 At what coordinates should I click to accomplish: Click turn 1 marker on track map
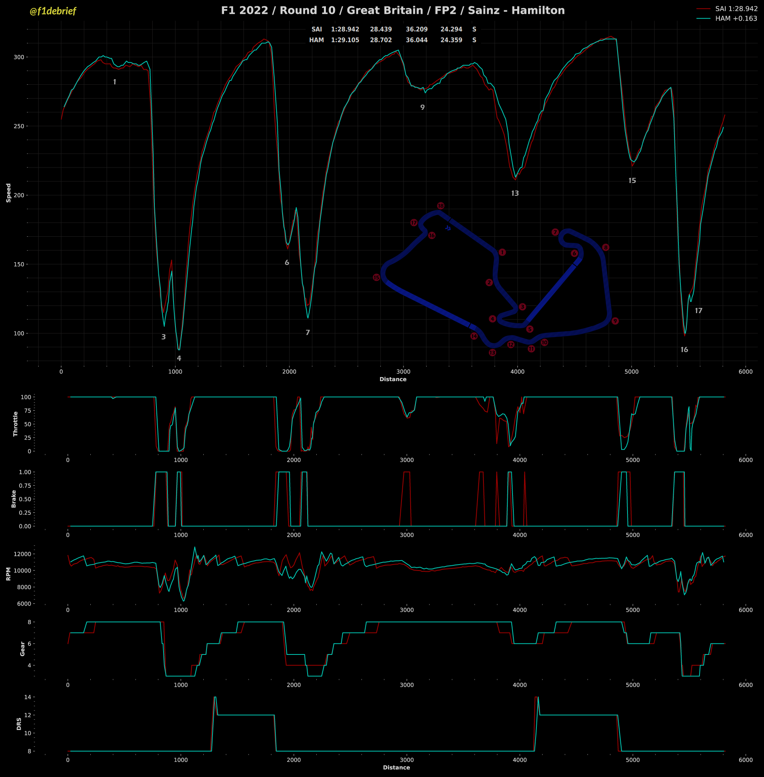pyautogui.click(x=502, y=252)
